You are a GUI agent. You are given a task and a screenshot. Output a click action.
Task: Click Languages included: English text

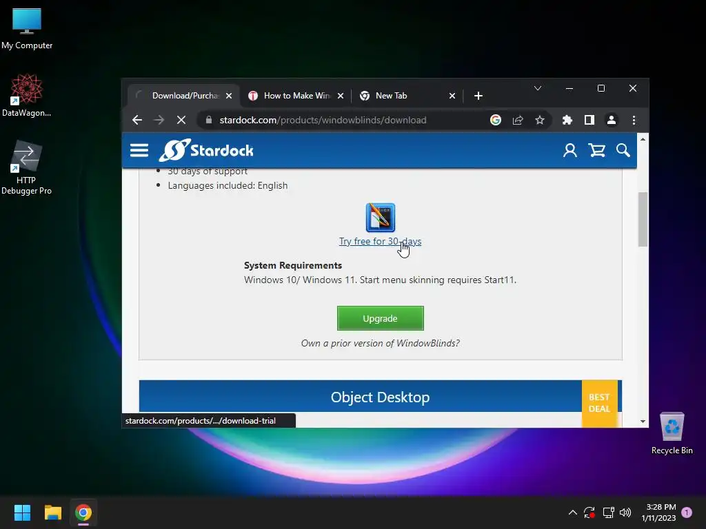[228, 185]
